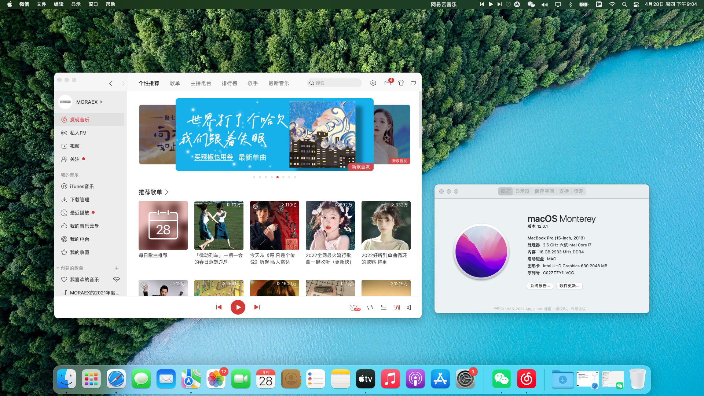Open NetEase settings gear icon
This screenshot has width=704, height=396.
coord(373,83)
